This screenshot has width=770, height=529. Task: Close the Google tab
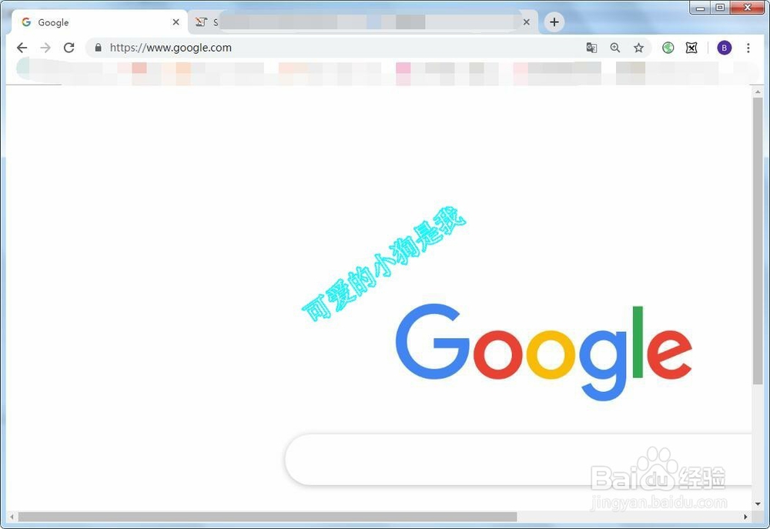176,22
